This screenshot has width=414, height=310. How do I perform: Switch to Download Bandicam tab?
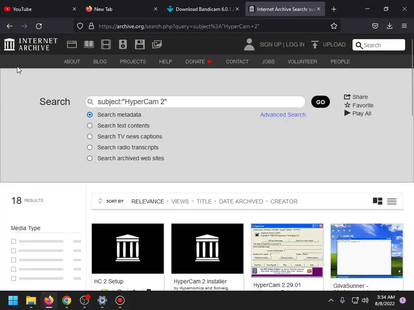tap(203, 9)
